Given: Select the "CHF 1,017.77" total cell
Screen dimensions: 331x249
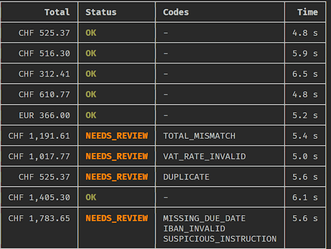Looking at the screenshot, I should (x=39, y=156).
